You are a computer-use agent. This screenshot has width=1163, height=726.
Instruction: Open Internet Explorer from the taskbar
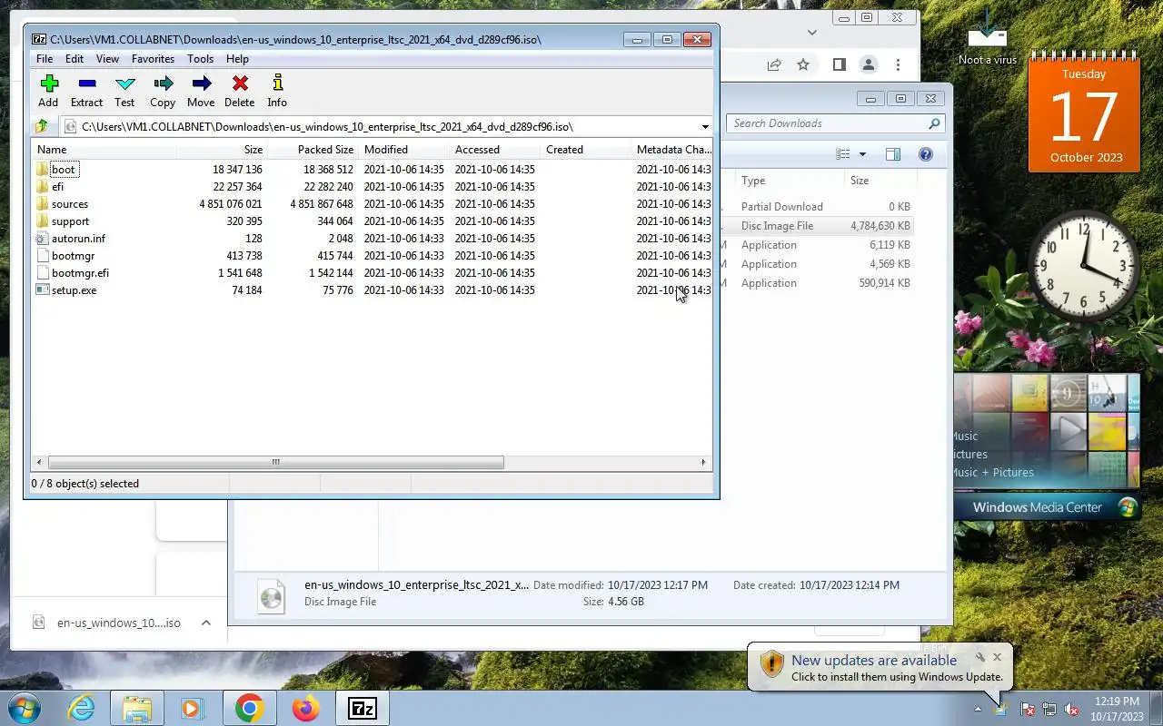coord(81,708)
